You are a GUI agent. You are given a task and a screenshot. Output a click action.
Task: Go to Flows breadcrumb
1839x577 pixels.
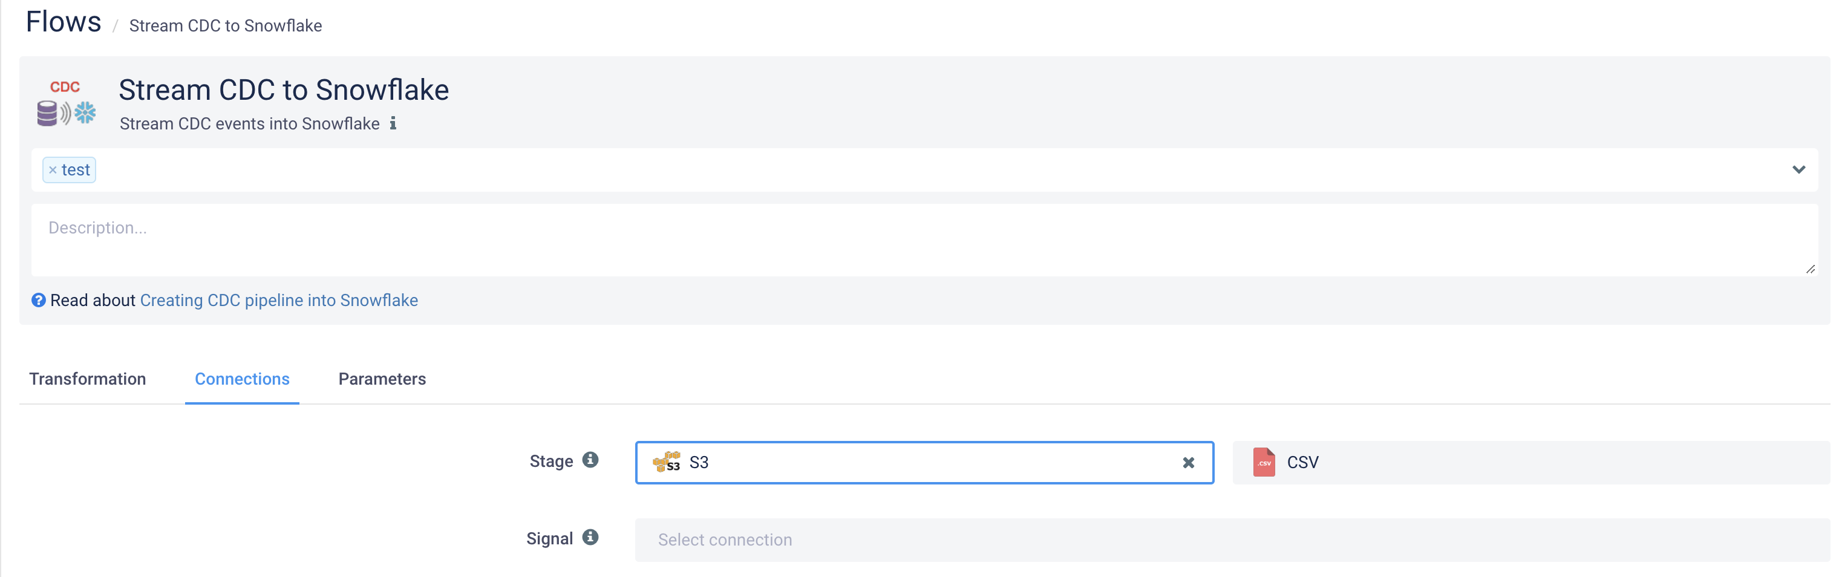click(64, 22)
